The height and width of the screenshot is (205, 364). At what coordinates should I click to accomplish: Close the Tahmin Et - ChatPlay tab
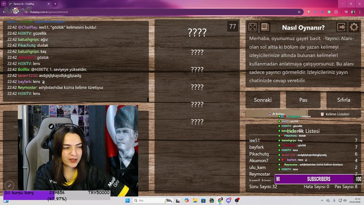[48, 4]
